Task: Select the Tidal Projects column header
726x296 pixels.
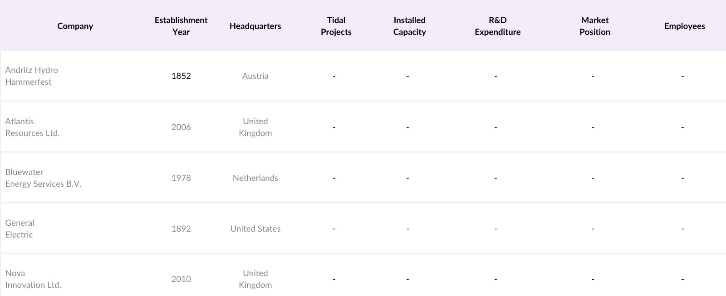Action: [336, 26]
